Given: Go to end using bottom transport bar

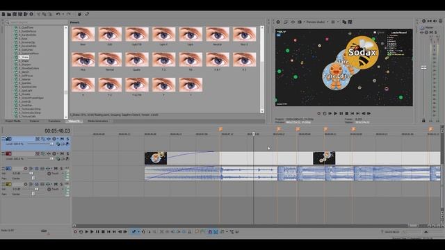Looking at the screenshot, I should tap(114, 232).
